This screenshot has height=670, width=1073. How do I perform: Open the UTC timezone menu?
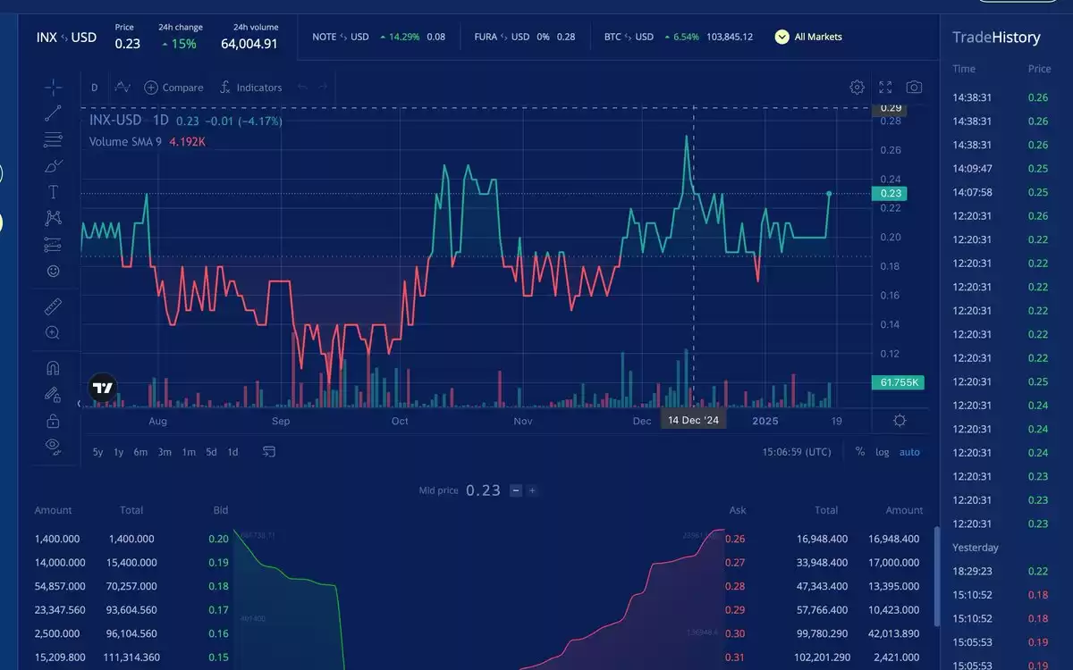tap(797, 452)
